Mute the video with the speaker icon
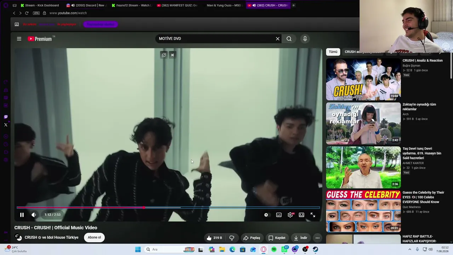The height and width of the screenshot is (255, 453). (x=34, y=215)
